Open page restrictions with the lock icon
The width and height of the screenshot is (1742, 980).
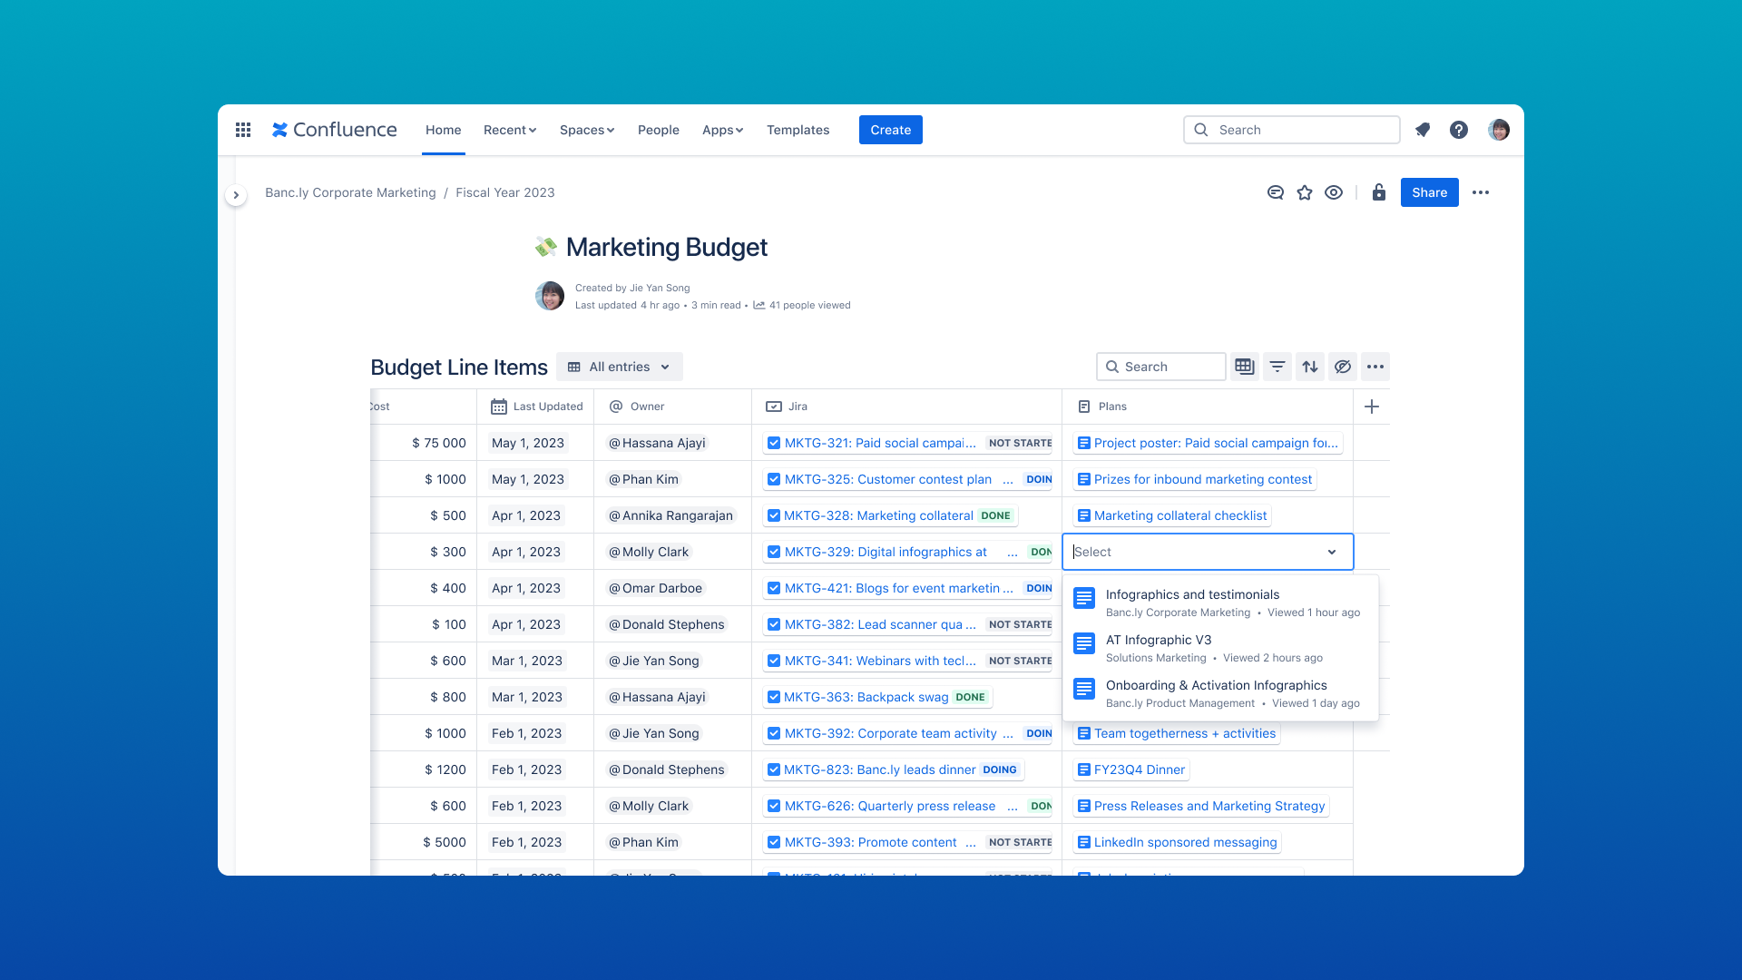pos(1378,192)
